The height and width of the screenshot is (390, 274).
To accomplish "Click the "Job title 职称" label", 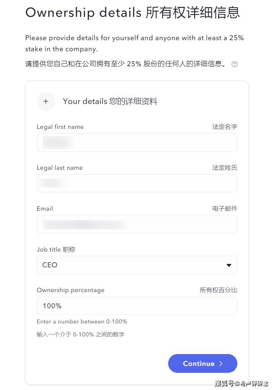I will pyautogui.click(x=56, y=250).
